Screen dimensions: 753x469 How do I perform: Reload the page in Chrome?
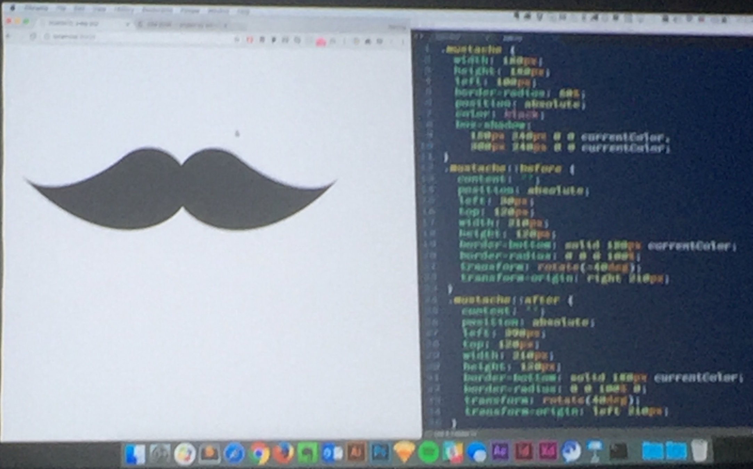[33, 36]
